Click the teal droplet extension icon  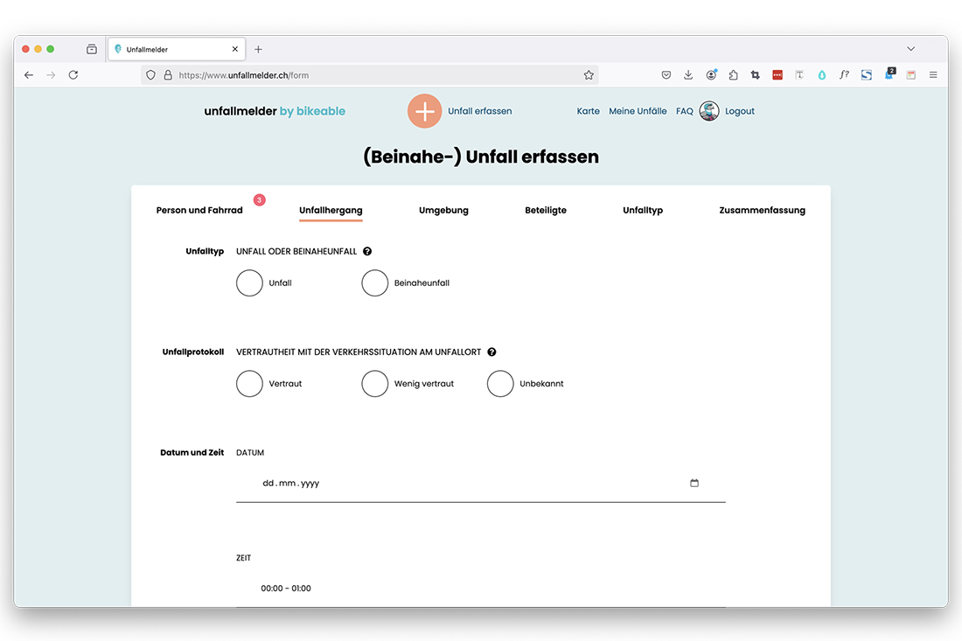(x=822, y=75)
